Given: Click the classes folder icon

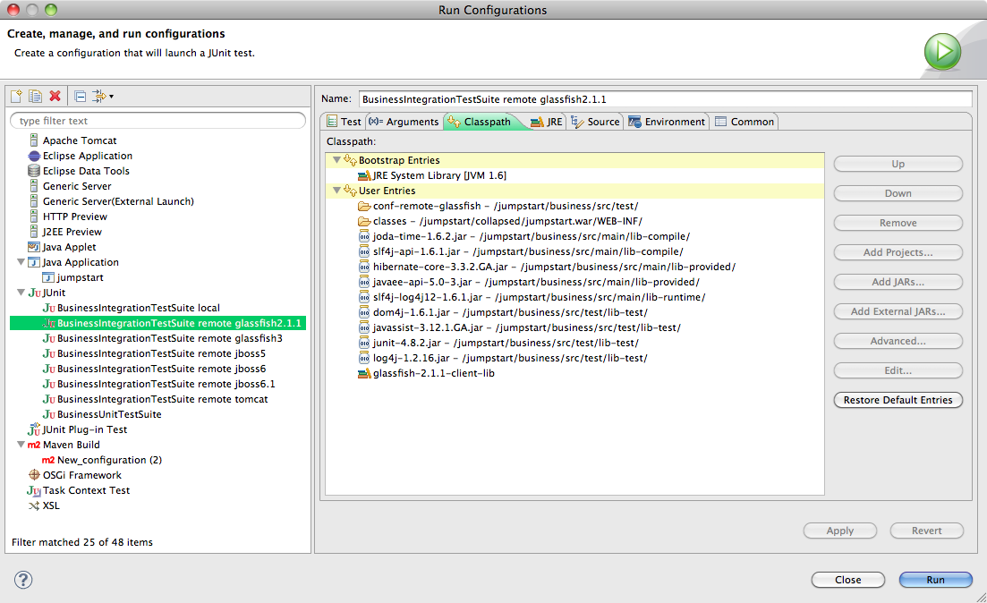Looking at the screenshot, I should click(x=364, y=221).
